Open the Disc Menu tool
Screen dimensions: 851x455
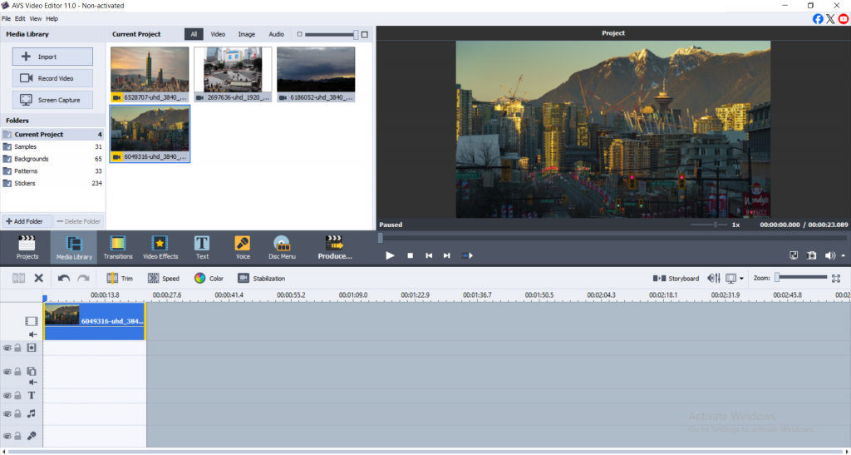283,247
